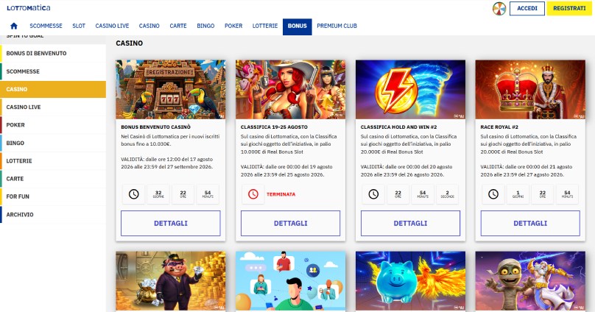Click clock icon on Race Royal #2 card

click(493, 194)
